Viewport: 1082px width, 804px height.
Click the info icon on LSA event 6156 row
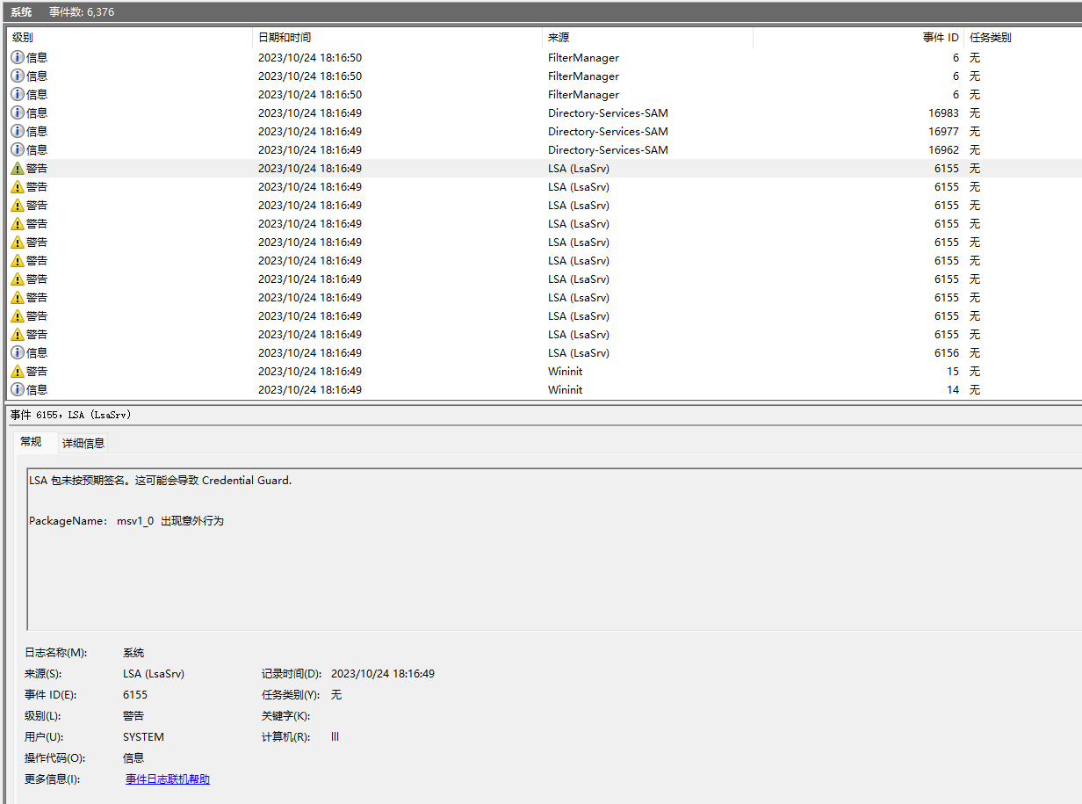click(18, 352)
